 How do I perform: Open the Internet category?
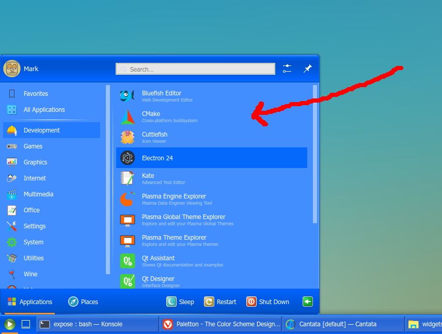tap(52, 178)
